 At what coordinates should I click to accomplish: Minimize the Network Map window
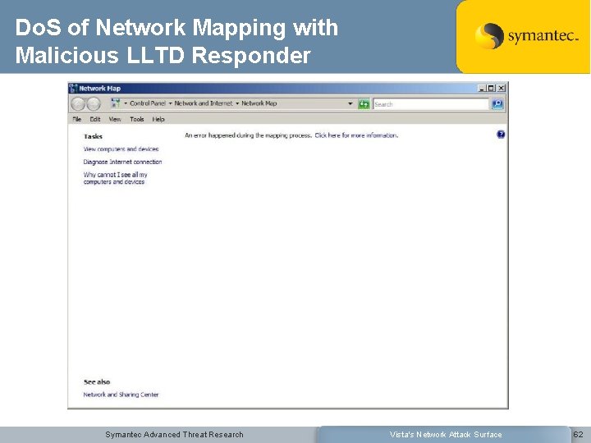click(x=482, y=89)
